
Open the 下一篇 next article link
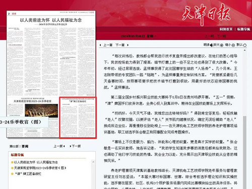click(120, 45)
